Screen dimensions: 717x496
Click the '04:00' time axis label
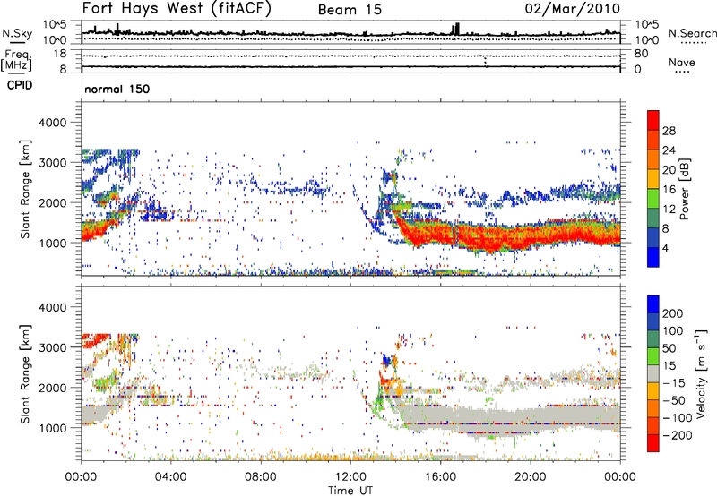pyautogui.click(x=170, y=477)
